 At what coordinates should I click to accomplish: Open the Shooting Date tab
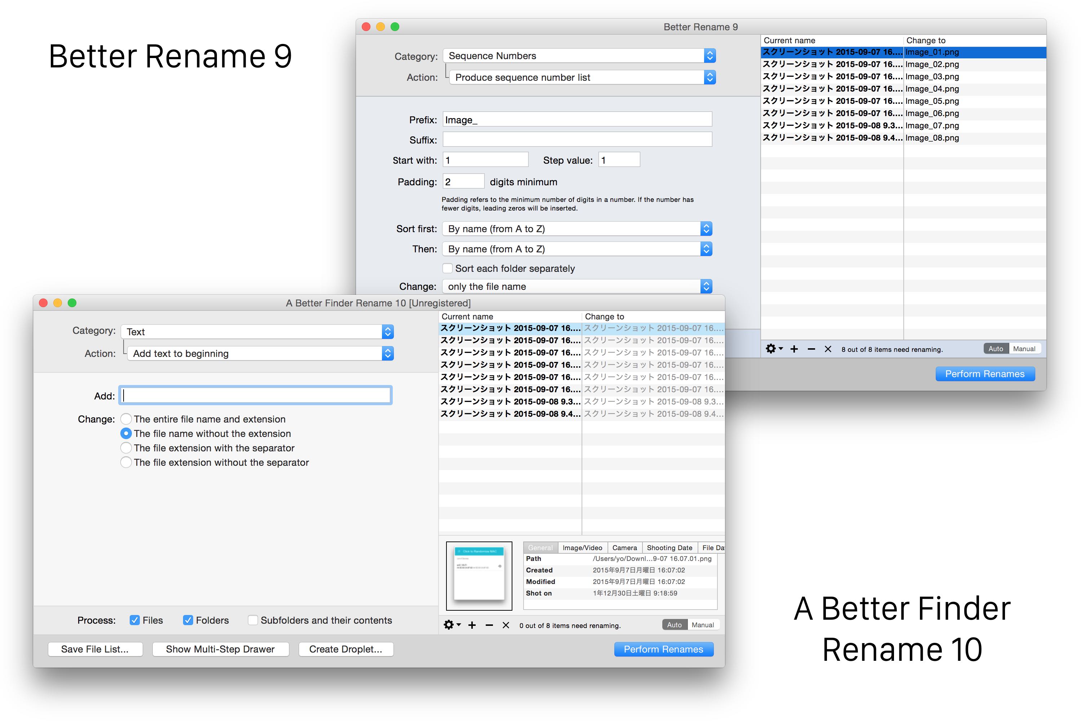[669, 548]
